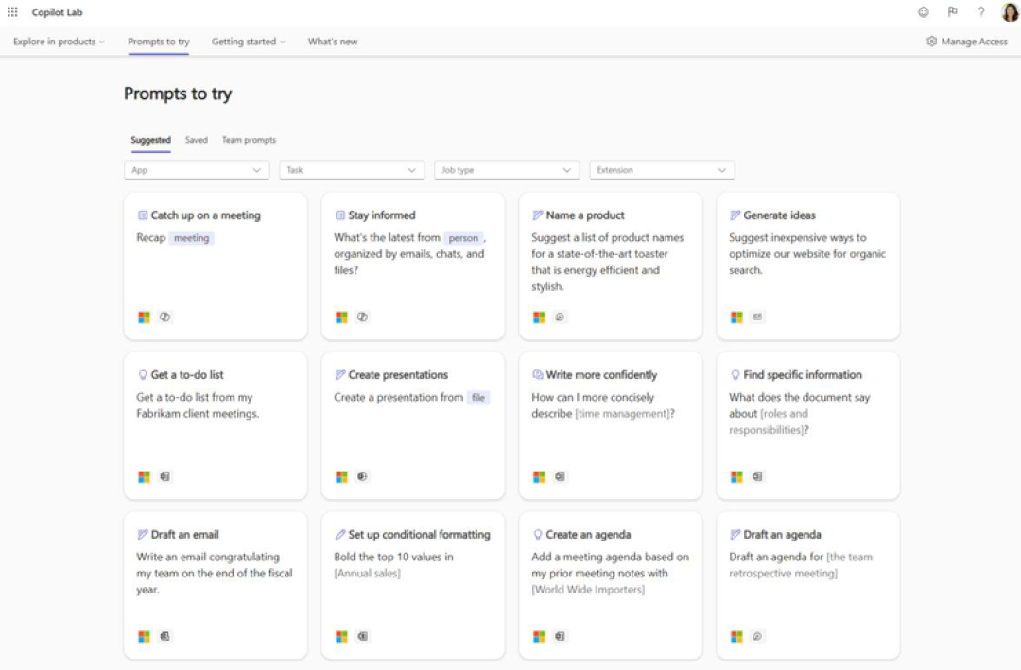This screenshot has width=1021, height=670.
Task: Open the Set up conditional formatting card title
Action: click(420, 534)
